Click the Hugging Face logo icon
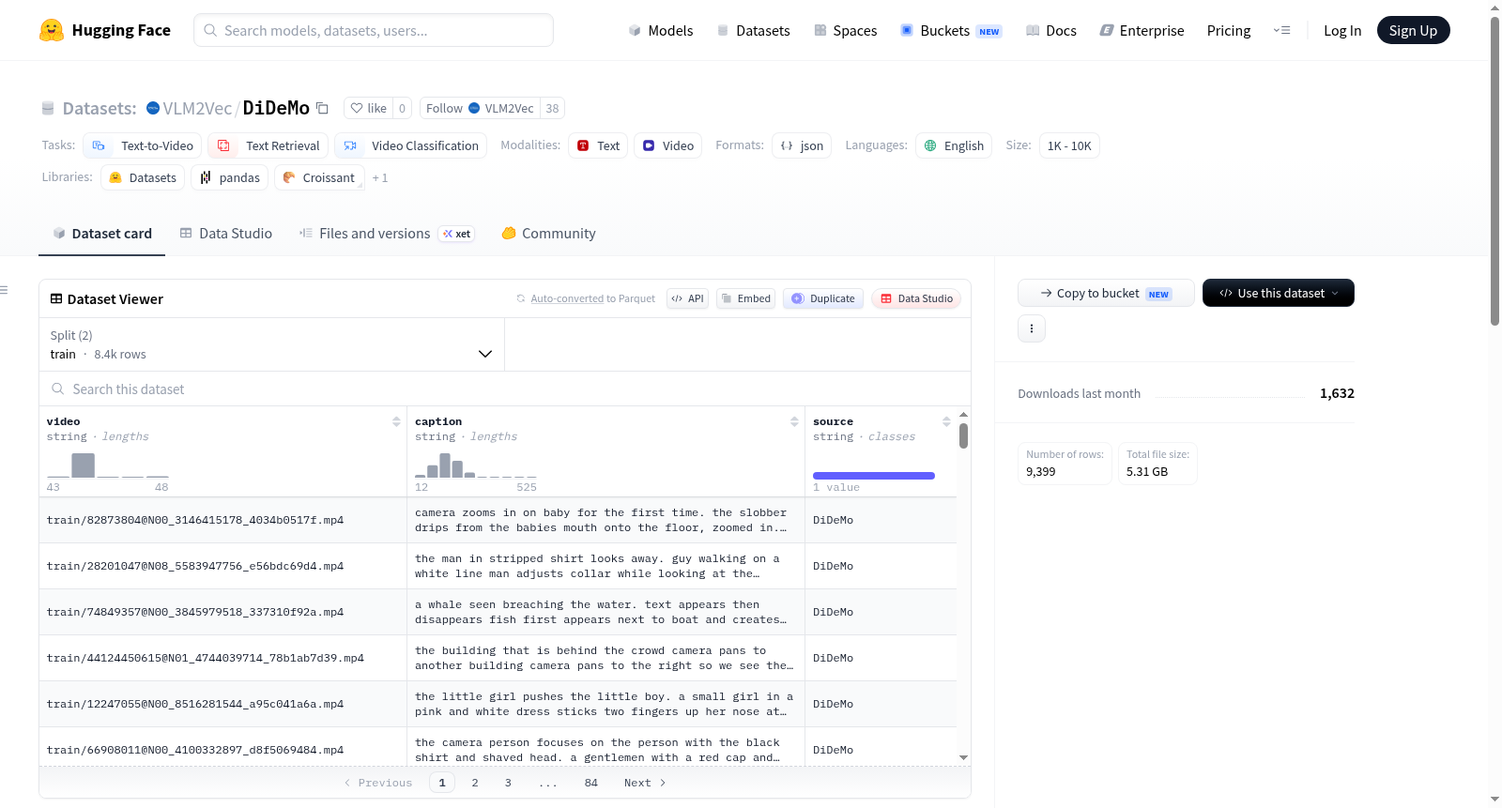Image resolution: width=1502 pixels, height=808 pixels. point(52,30)
